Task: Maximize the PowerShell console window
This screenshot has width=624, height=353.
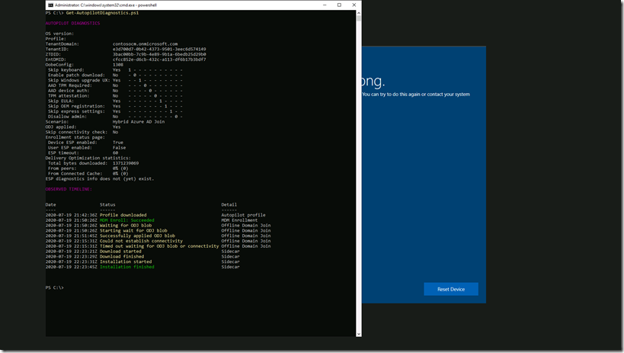Action: (x=339, y=5)
